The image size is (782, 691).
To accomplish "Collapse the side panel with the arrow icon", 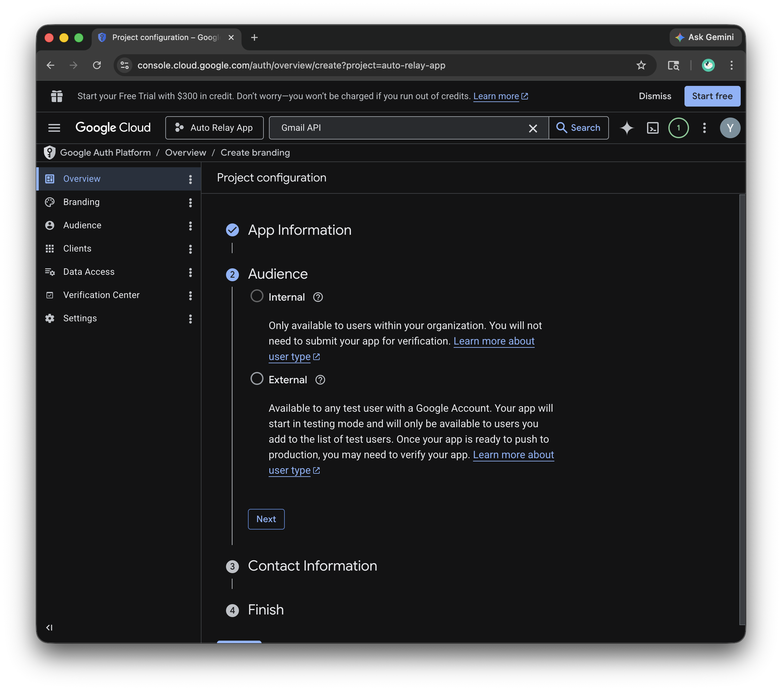I will coord(49,627).
